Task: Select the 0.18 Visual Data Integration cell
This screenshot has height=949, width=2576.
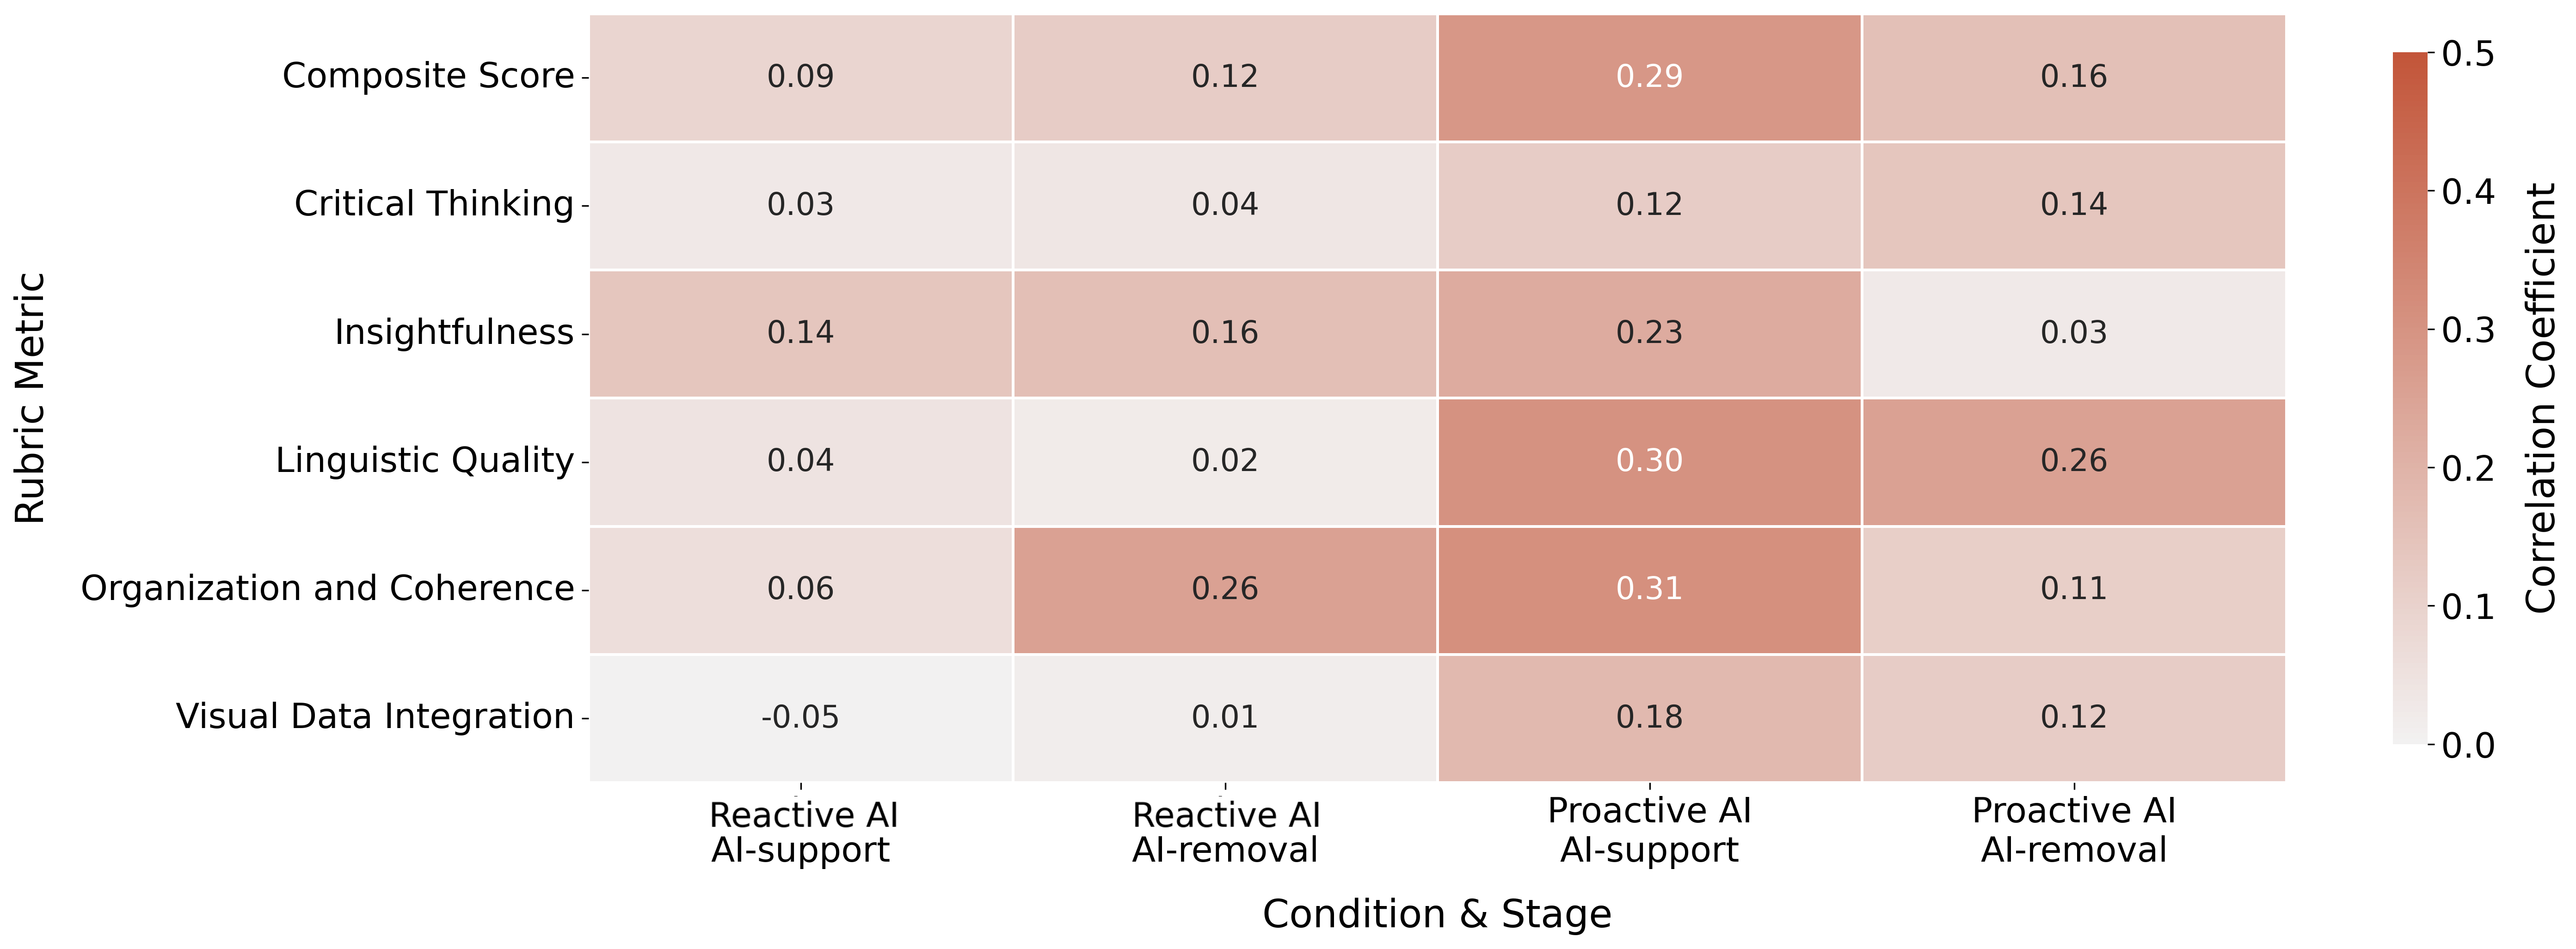Action: coord(1649,717)
